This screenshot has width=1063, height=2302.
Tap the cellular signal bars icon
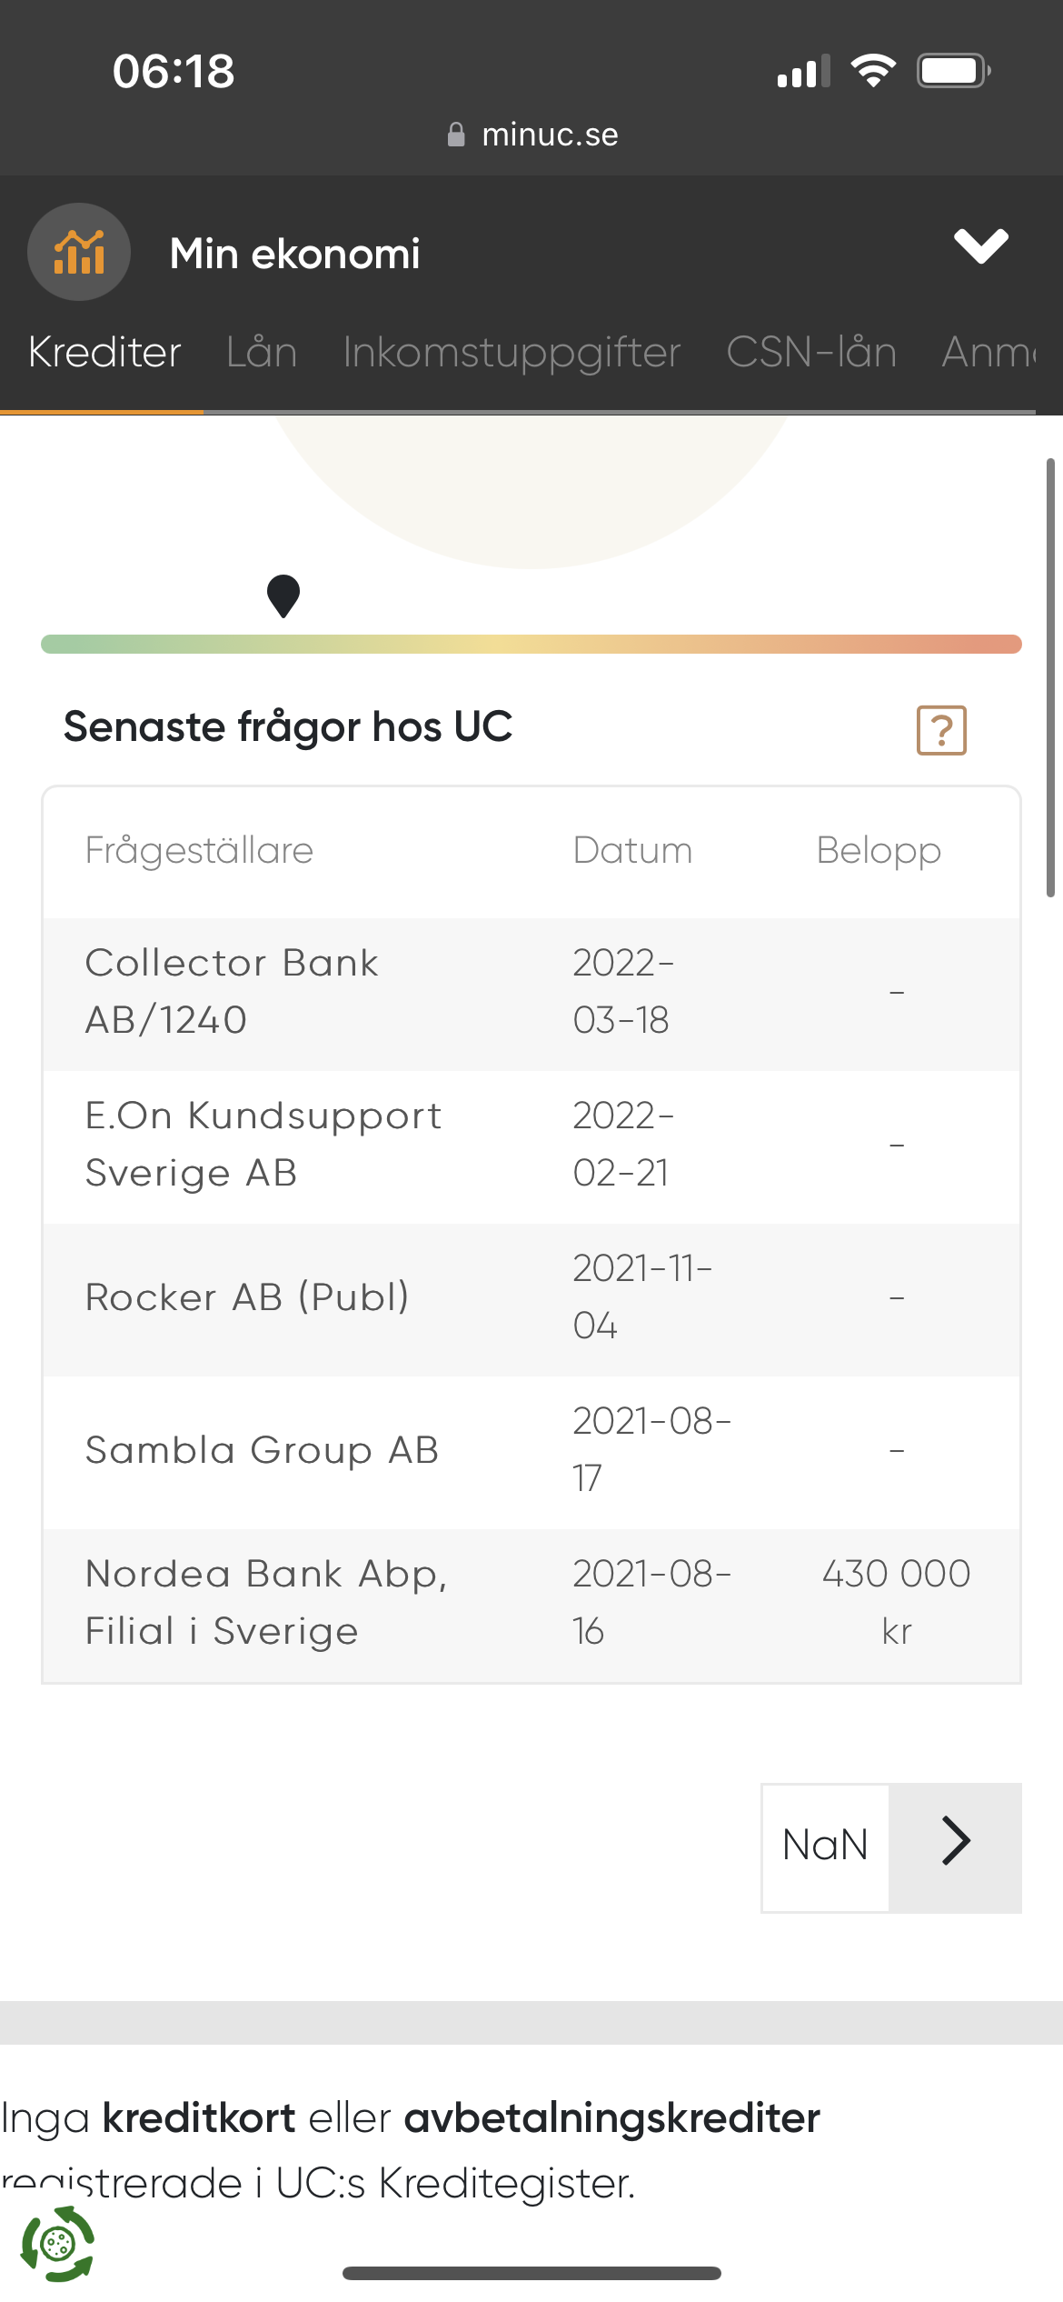pyautogui.click(x=803, y=71)
